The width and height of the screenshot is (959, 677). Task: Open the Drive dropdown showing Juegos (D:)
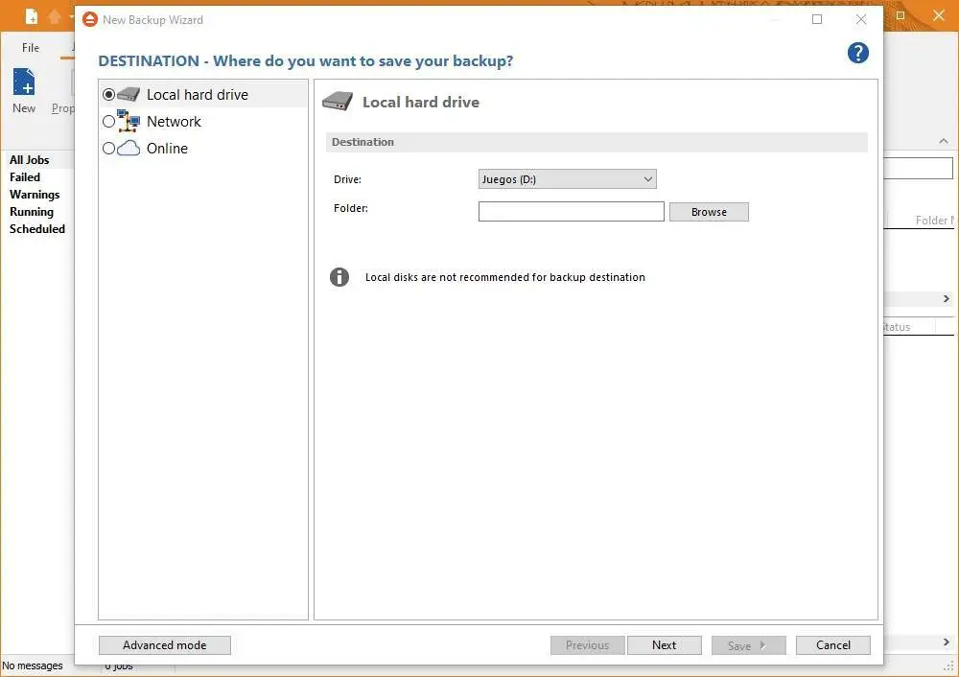point(567,179)
